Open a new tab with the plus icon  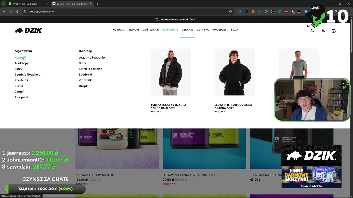pos(97,4)
